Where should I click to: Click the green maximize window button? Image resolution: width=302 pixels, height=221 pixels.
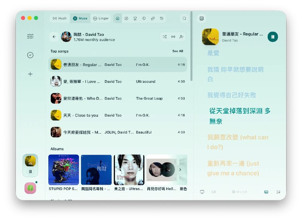36,18
